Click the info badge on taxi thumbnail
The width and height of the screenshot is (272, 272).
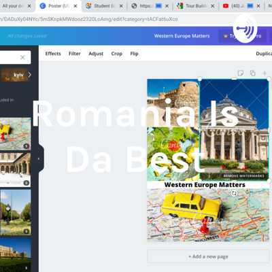[27, 146]
